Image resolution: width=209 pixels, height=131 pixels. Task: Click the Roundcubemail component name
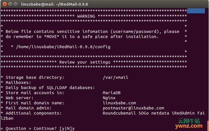119,113
